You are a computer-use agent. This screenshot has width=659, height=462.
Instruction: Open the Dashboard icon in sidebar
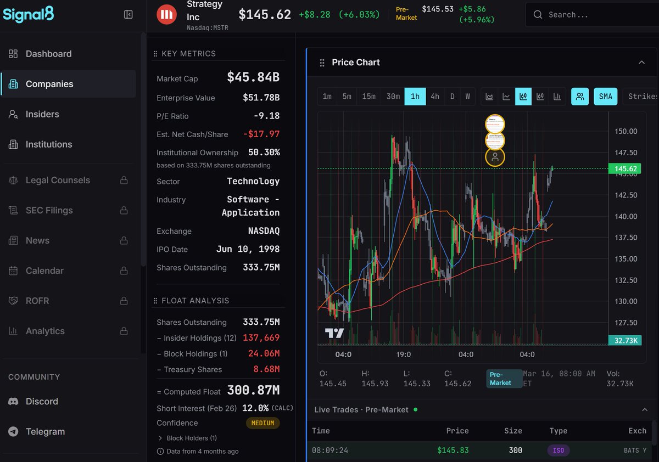(13, 54)
